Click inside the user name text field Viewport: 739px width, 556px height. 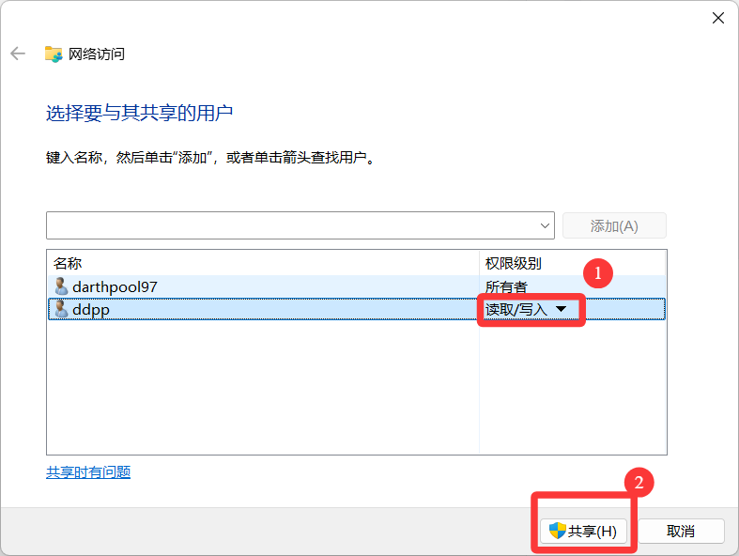tap(291, 225)
